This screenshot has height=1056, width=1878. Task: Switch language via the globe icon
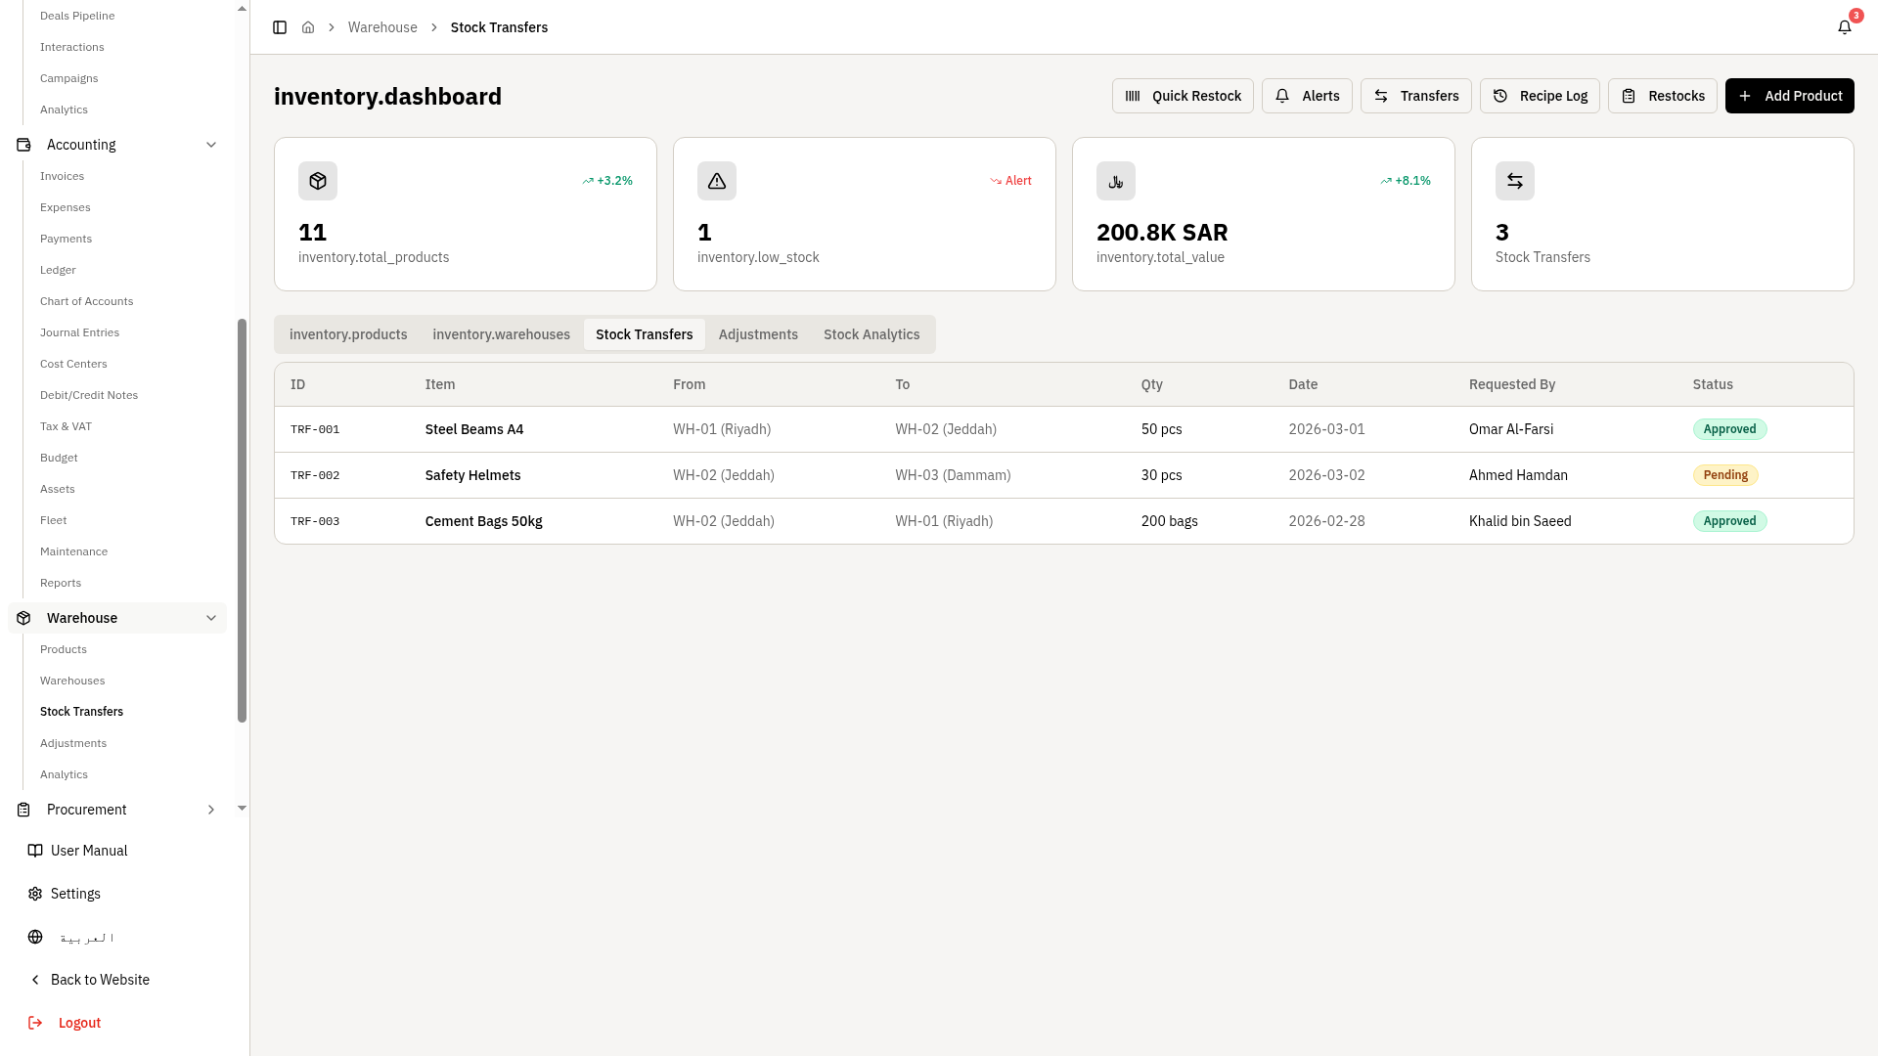click(x=35, y=937)
